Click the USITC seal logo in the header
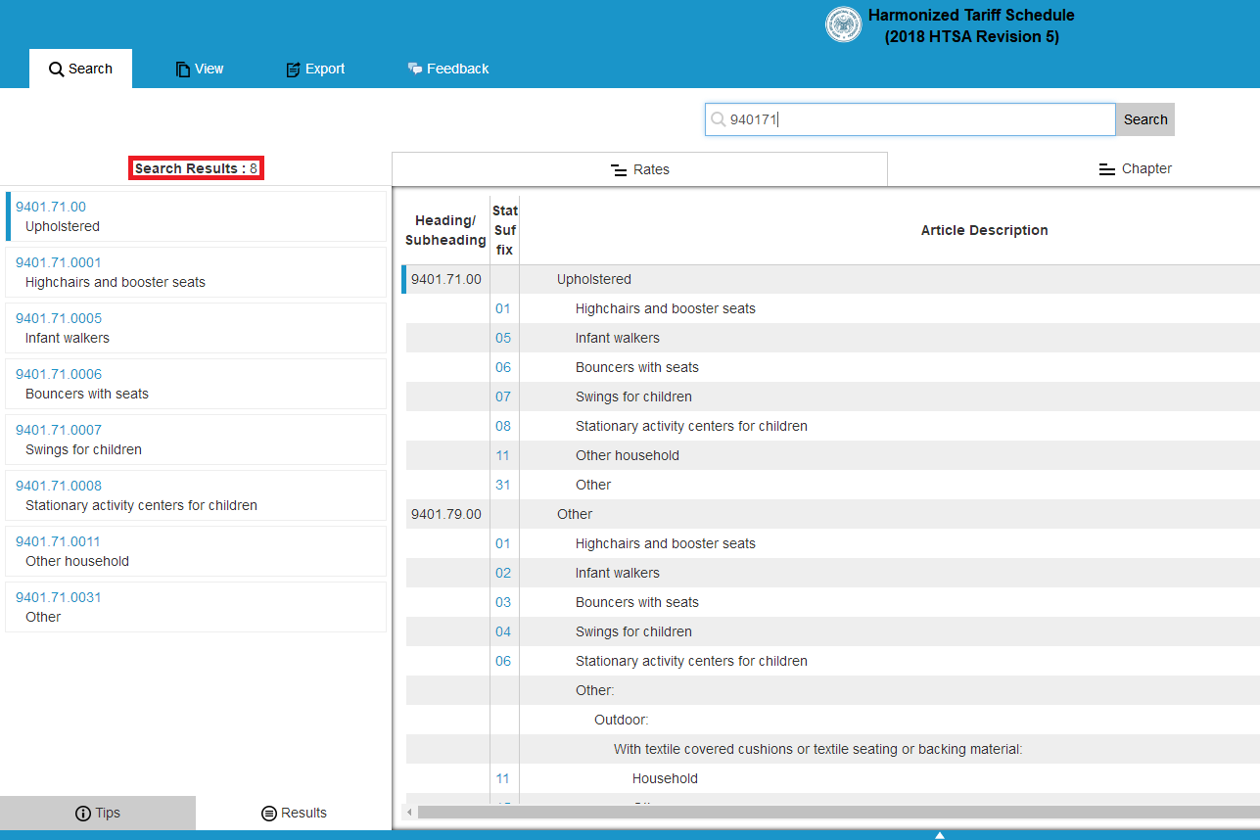1260x840 pixels. click(x=844, y=25)
